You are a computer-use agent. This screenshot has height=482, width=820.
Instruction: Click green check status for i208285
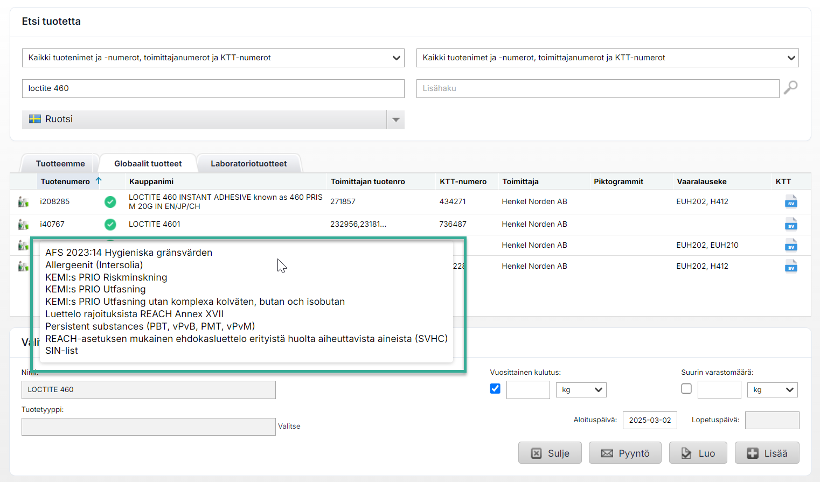(x=110, y=202)
